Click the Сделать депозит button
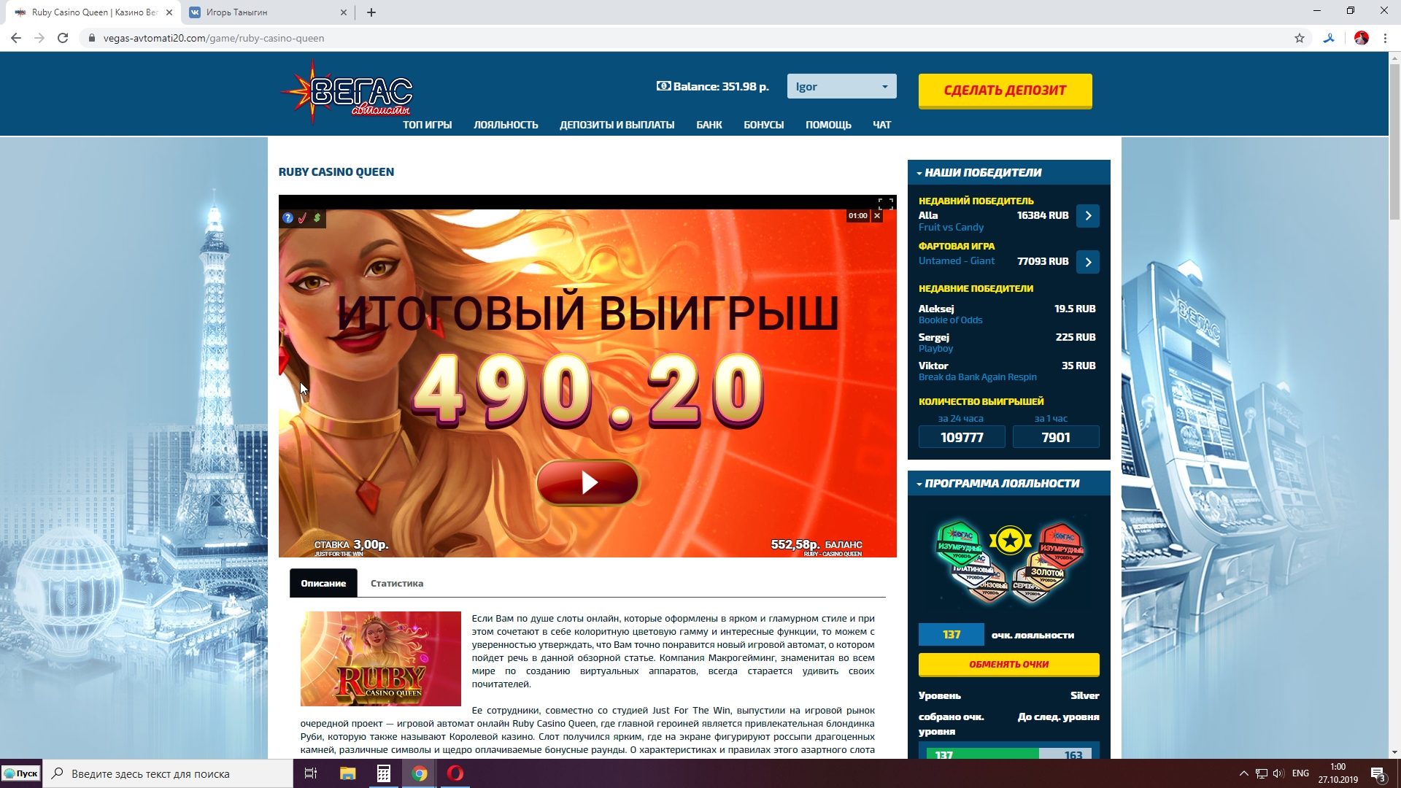The height and width of the screenshot is (788, 1401). (1005, 90)
